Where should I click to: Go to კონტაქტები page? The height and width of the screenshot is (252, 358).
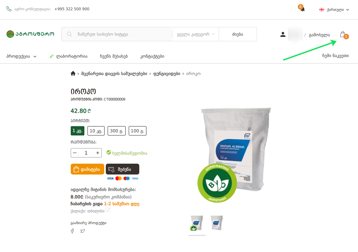point(152,56)
